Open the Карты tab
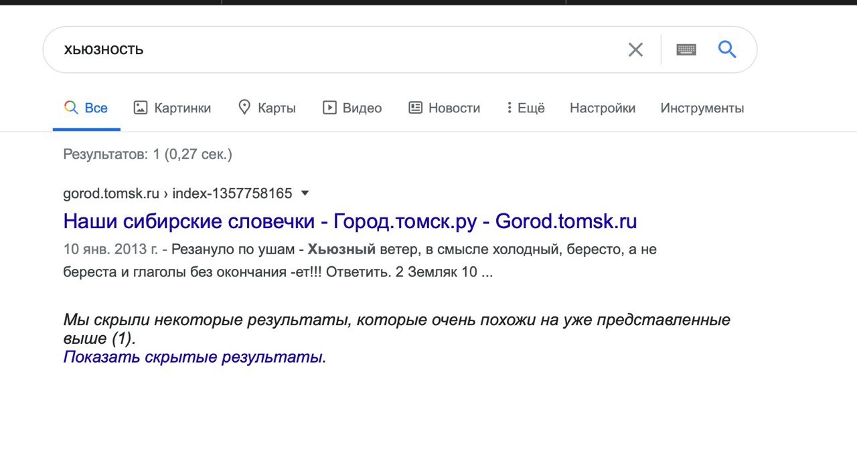The width and height of the screenshot is (857, 475). 266,108
